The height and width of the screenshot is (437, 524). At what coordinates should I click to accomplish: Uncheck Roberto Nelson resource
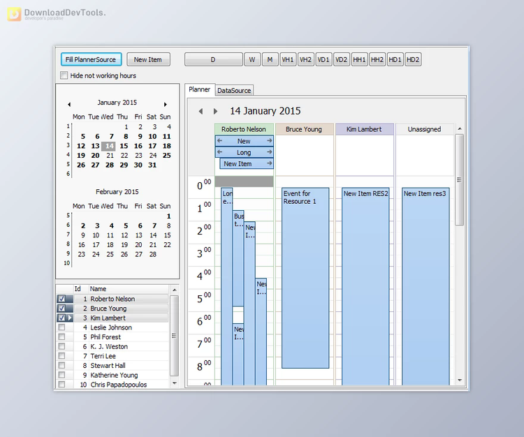(x=61, y=299)
